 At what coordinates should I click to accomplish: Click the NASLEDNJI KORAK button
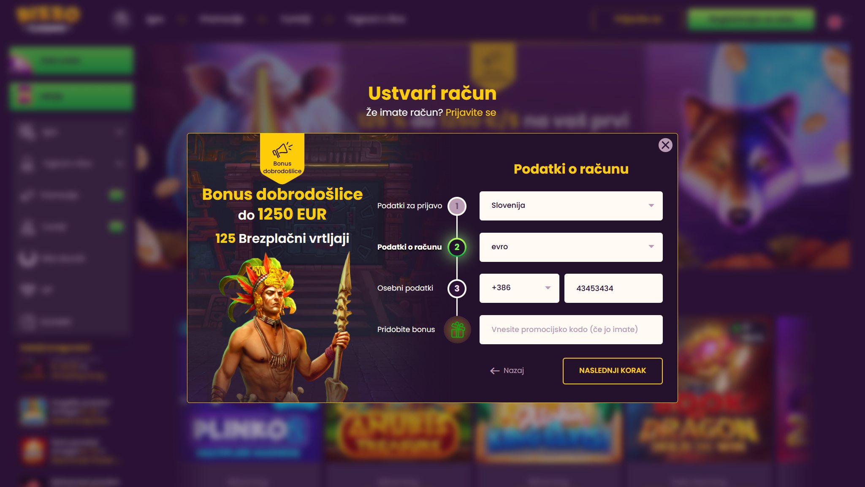click(x=613, y=371)
